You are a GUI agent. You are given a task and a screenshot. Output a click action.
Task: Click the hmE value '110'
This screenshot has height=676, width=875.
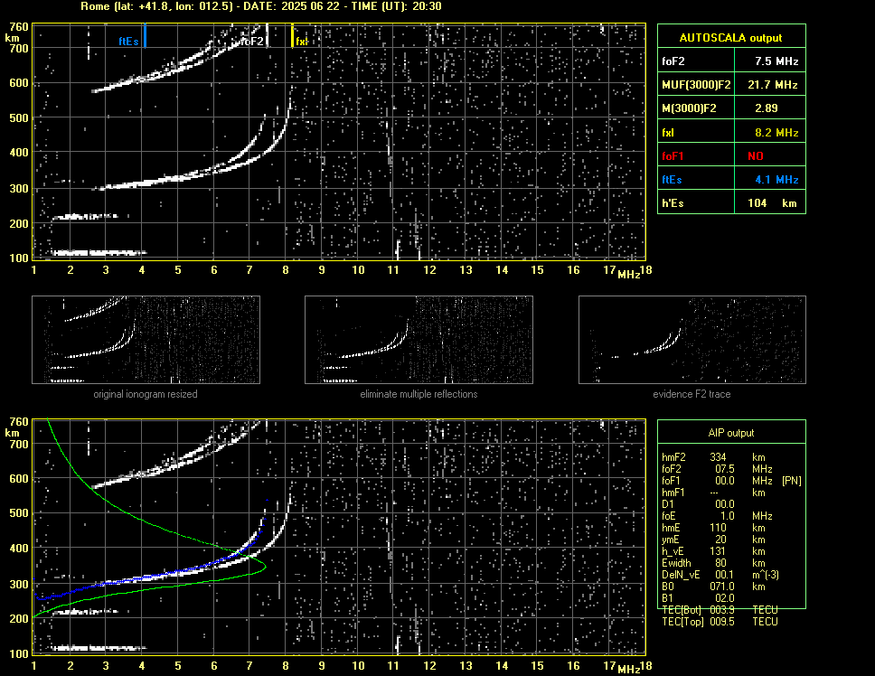pos(718,528)
